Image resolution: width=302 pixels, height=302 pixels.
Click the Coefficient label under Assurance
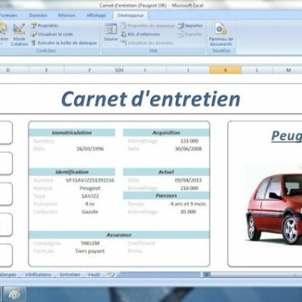click(141, 243)
